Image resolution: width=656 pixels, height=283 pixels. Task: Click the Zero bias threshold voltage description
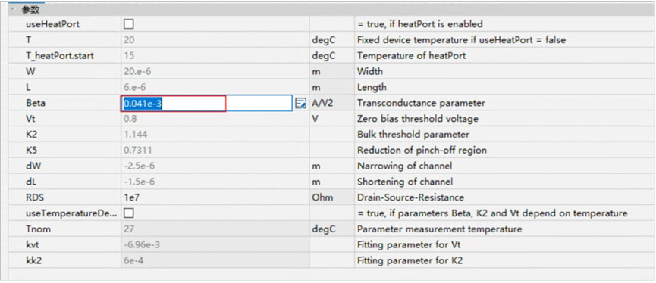[x=417, y=119]
